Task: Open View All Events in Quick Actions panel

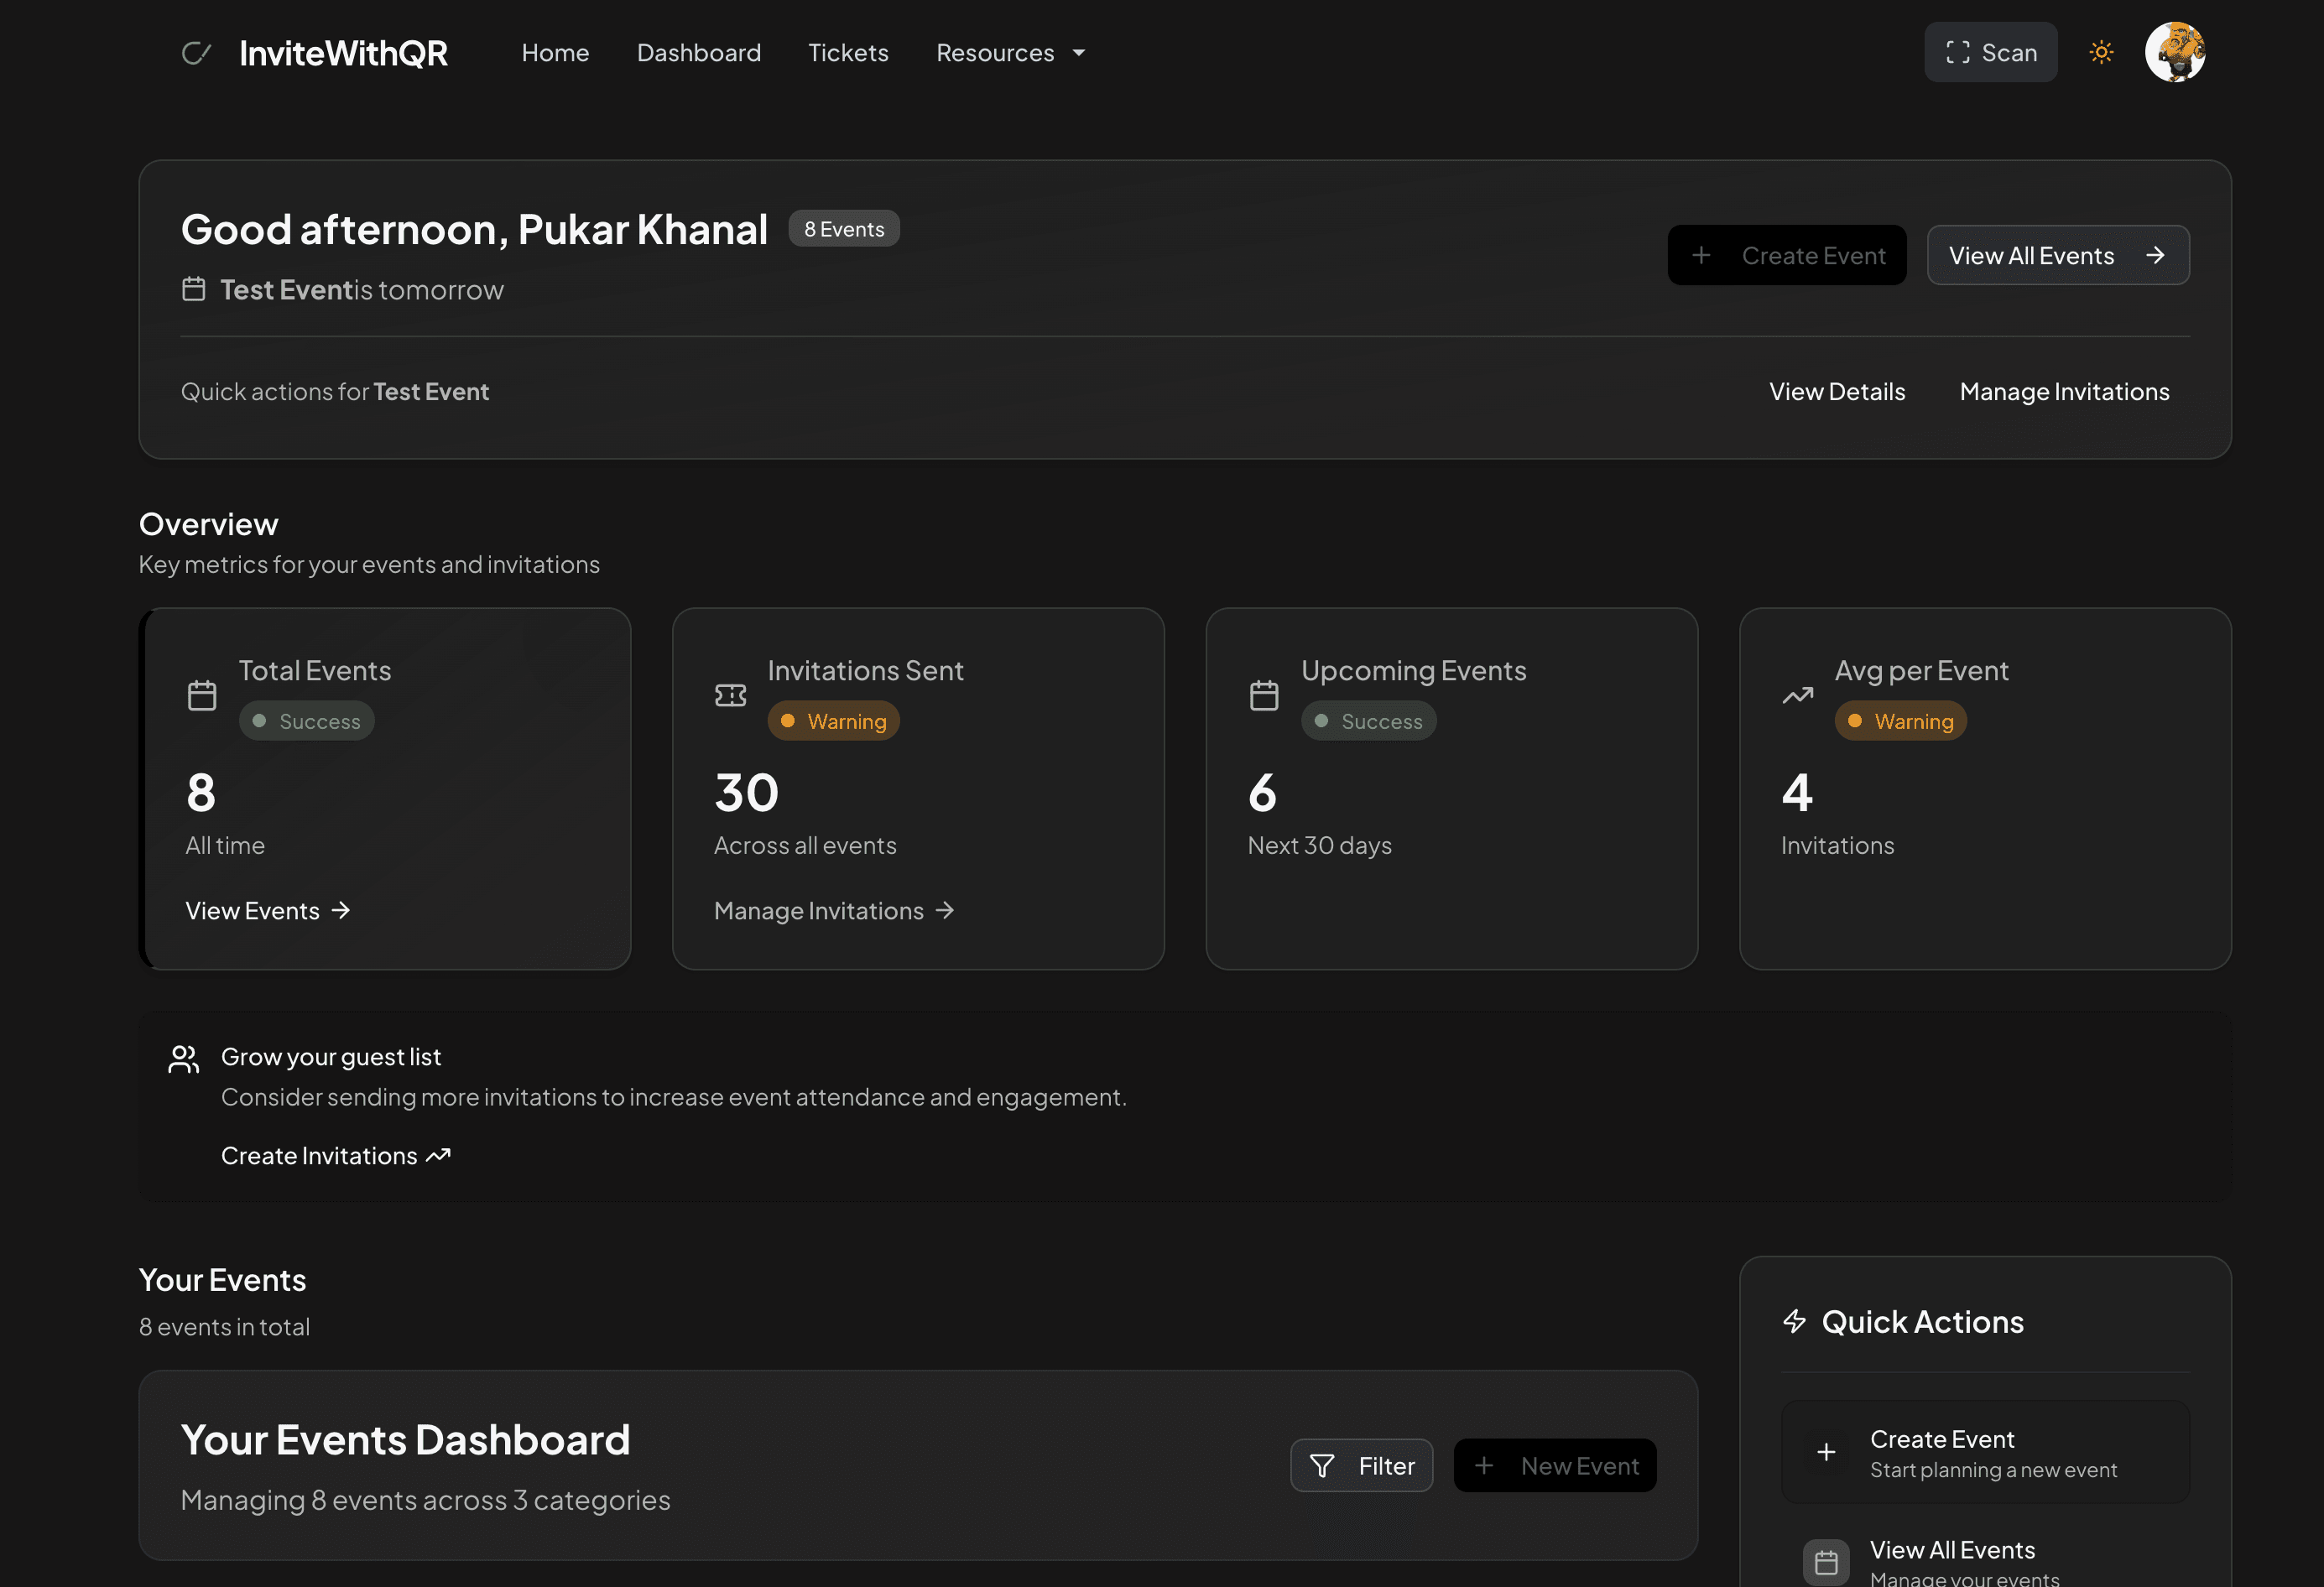Action: [1985, 1560]
